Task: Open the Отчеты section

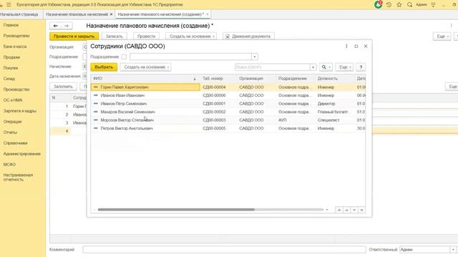Action: point(10,132)
